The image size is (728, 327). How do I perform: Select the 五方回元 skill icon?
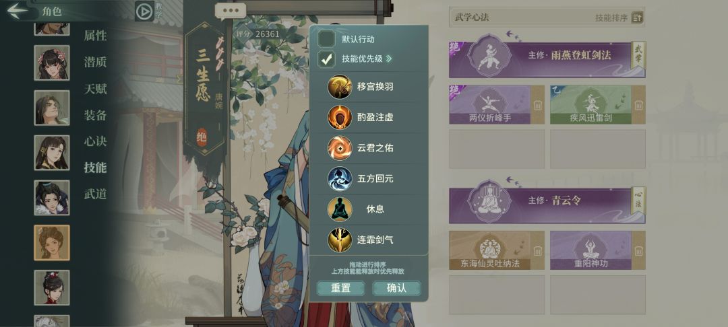coord(339,178)
